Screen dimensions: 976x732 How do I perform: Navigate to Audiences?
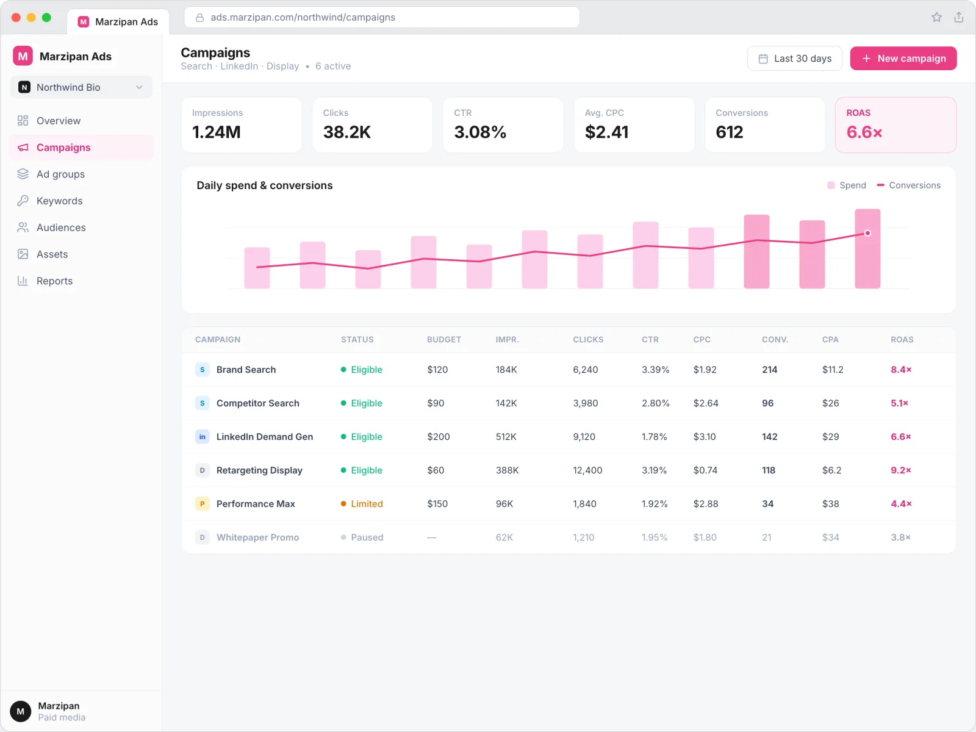click(x=81, y=228)
